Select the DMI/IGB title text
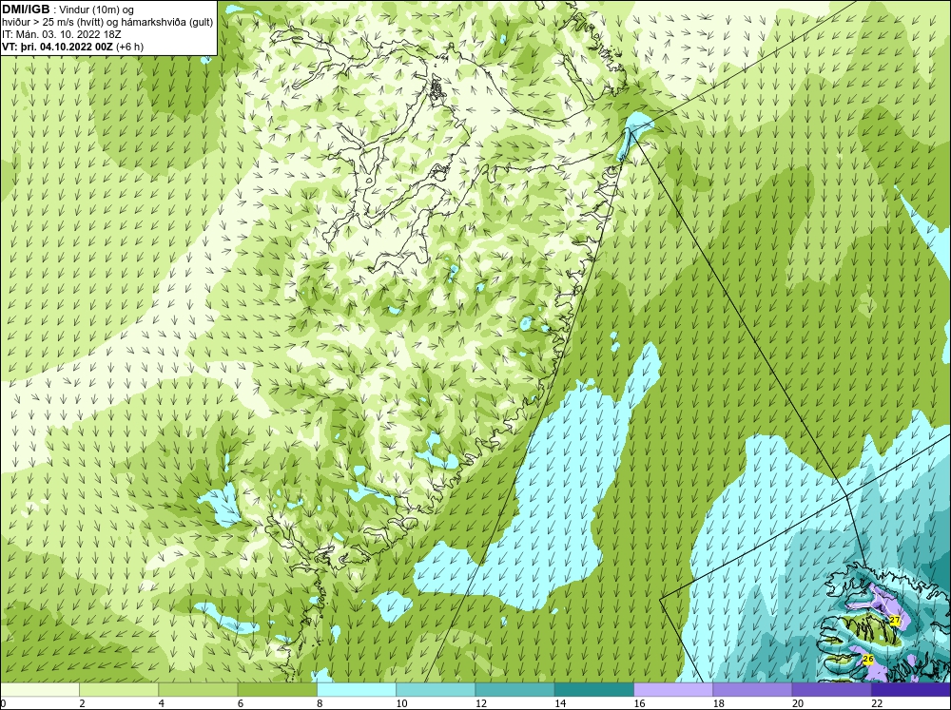Image resolution: width=951 pixels, height=710 pixels. pos(26,10)
